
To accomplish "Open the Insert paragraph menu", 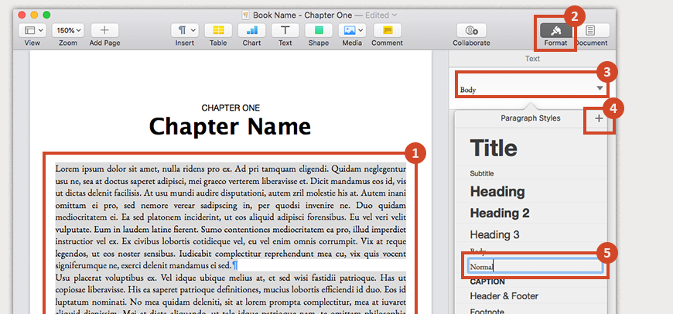I will pyautogui.click(x=185, y=30).
